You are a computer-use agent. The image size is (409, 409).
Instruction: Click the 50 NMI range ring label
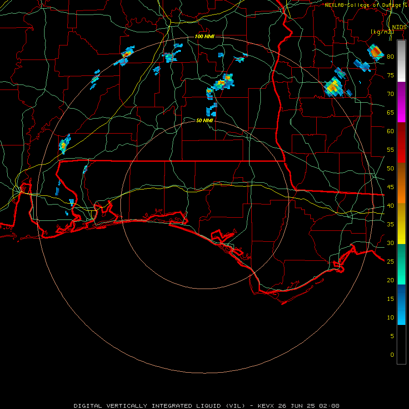click(204, 120)
